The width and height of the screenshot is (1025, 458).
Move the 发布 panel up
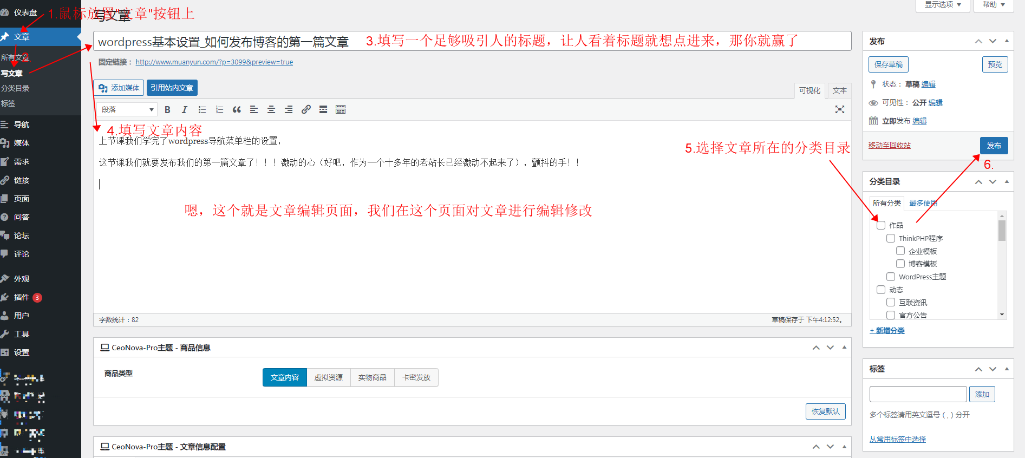tap(978, 41)
